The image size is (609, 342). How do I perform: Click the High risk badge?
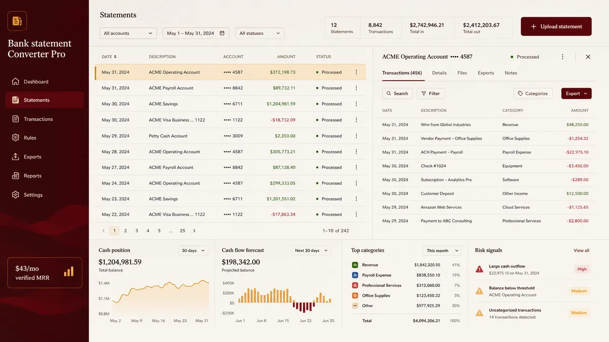coord(582,269)
